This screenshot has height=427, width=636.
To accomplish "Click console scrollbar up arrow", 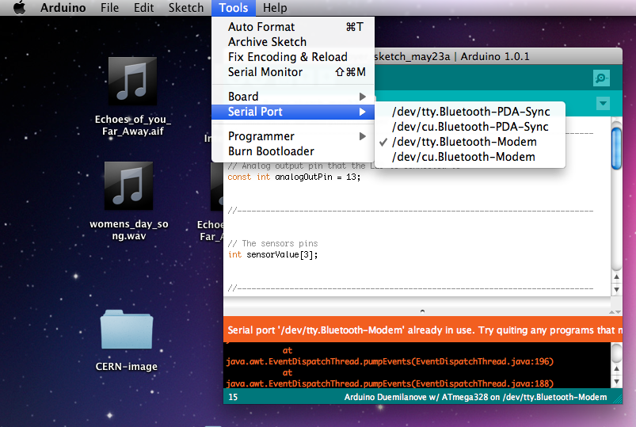I will [x=616, y=369].
